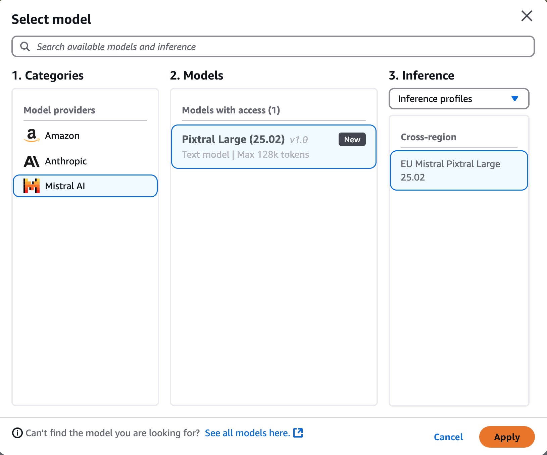Click the Amazon logo icon
Viewport: 547px width, 455px height.
tap(32, 136)
